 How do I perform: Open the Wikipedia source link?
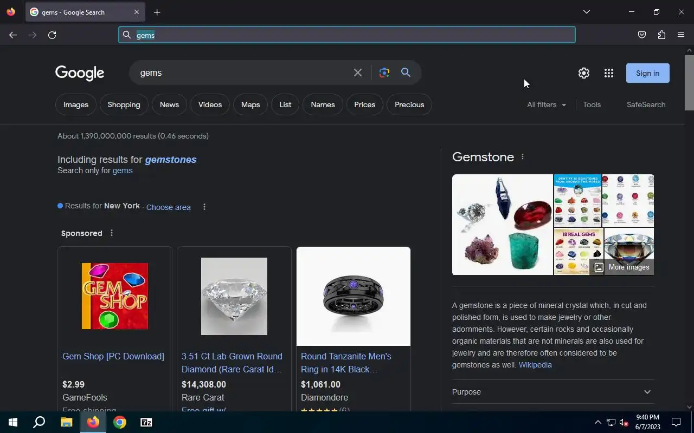coord(535,365)
